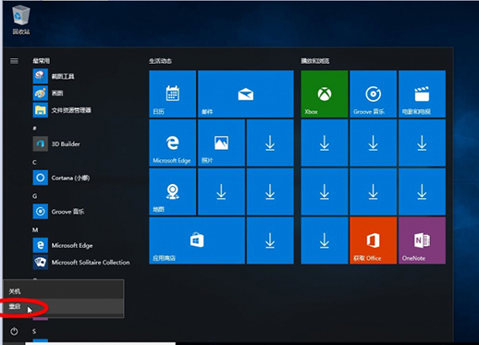The image size is (479, 345).
Task: Click the G letter header in app list
Action: pos(34,196)
